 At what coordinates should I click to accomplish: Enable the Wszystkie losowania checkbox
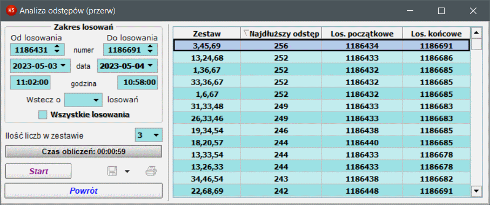43,115
